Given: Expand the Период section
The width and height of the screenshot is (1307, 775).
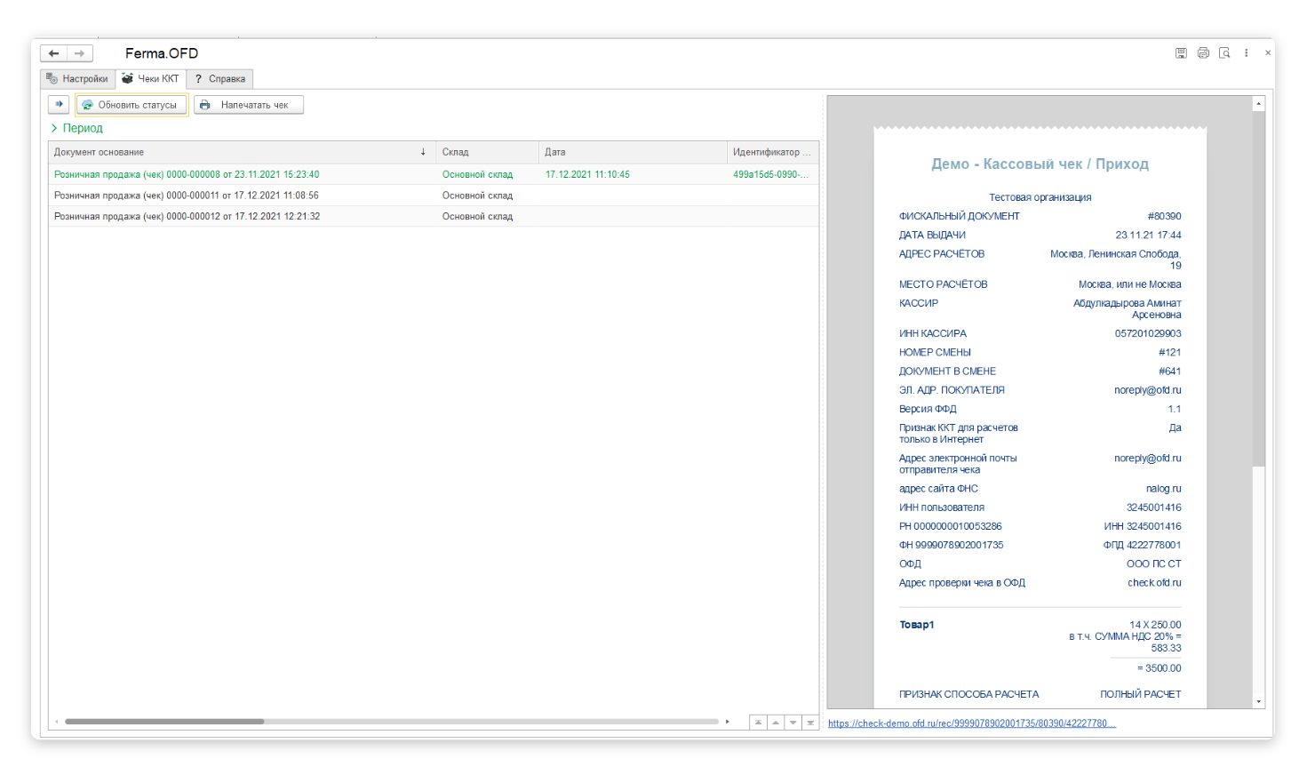Looking at the screenshot, I should 76,128.
